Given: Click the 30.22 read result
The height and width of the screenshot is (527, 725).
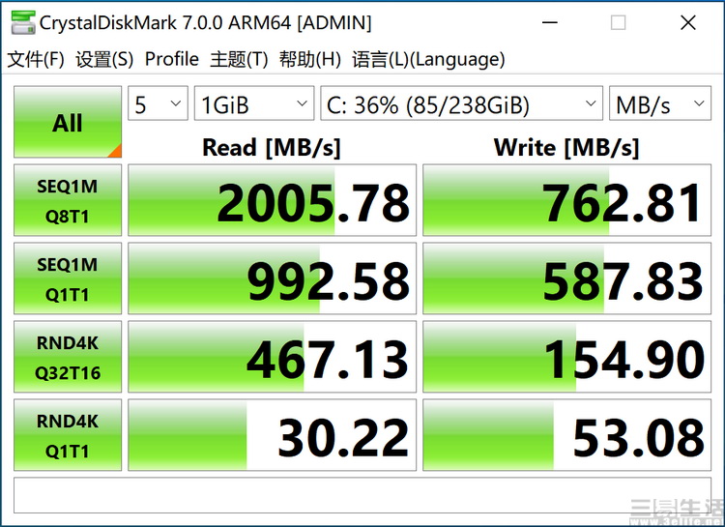Looking at the screenshot, I should pyautogui.click(x=272, y=435).
